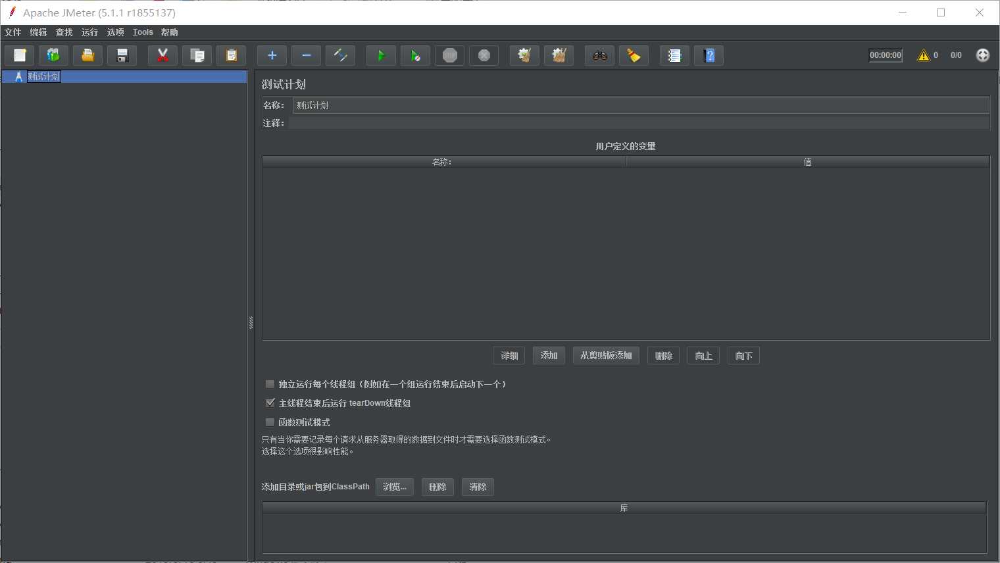Click the New test plan toolbar icon
This screenshot has height=563, width=1000.
point(20,56)
